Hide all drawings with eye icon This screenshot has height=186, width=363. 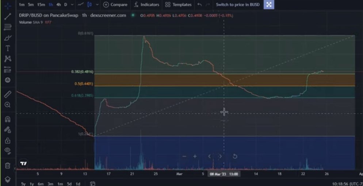point(8,151)
